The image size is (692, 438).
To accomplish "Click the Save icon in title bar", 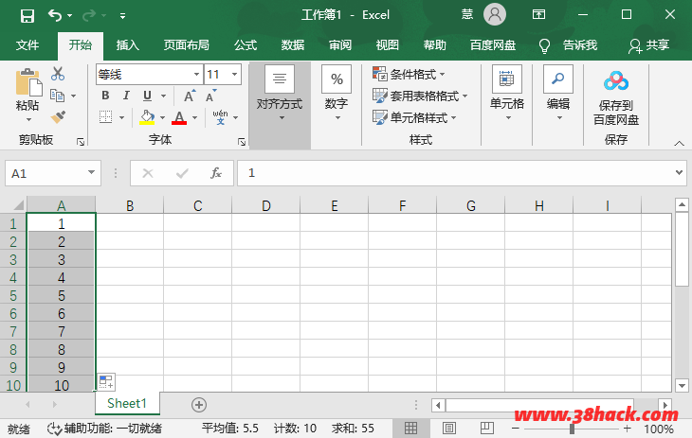I will 27,15.
